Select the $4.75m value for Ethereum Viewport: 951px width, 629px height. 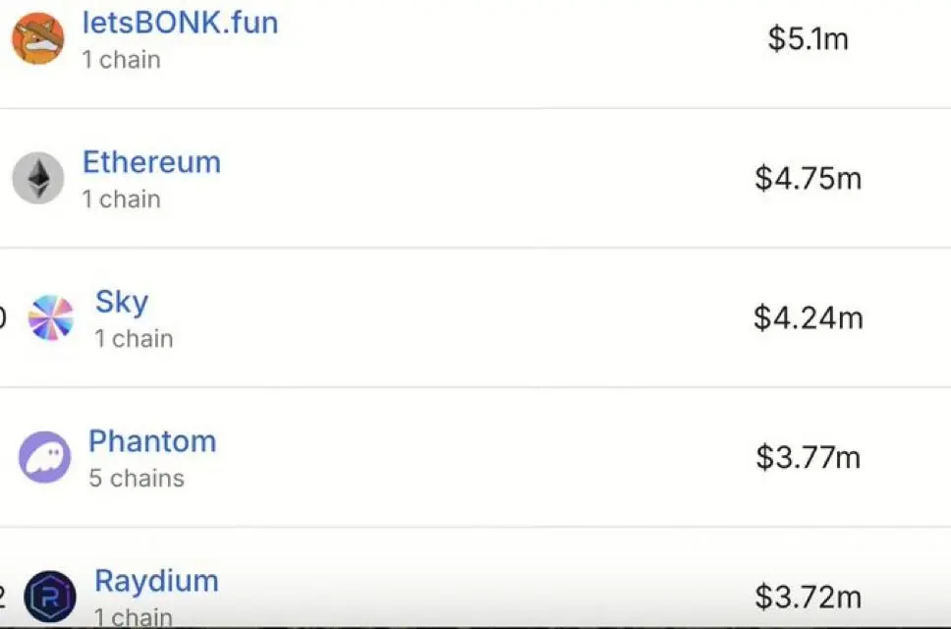pos(808,178)
